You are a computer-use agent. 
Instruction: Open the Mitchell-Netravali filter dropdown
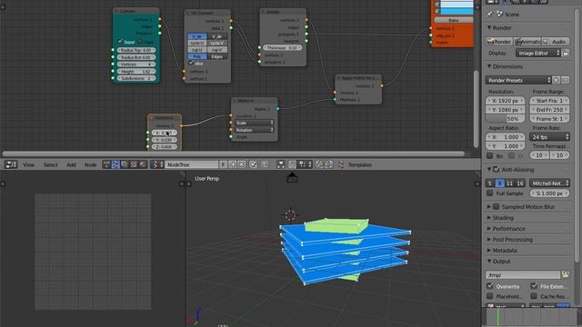click(x=549, y=183)
